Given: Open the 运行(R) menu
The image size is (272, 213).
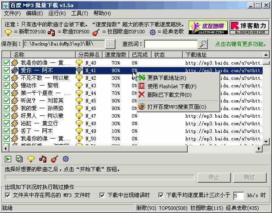Looking at the screenshot, I should tap(57, 13).
